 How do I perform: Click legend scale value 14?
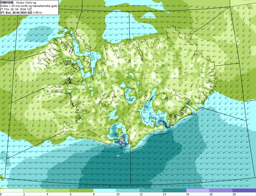pyautogui.click(x=164, y=194)
